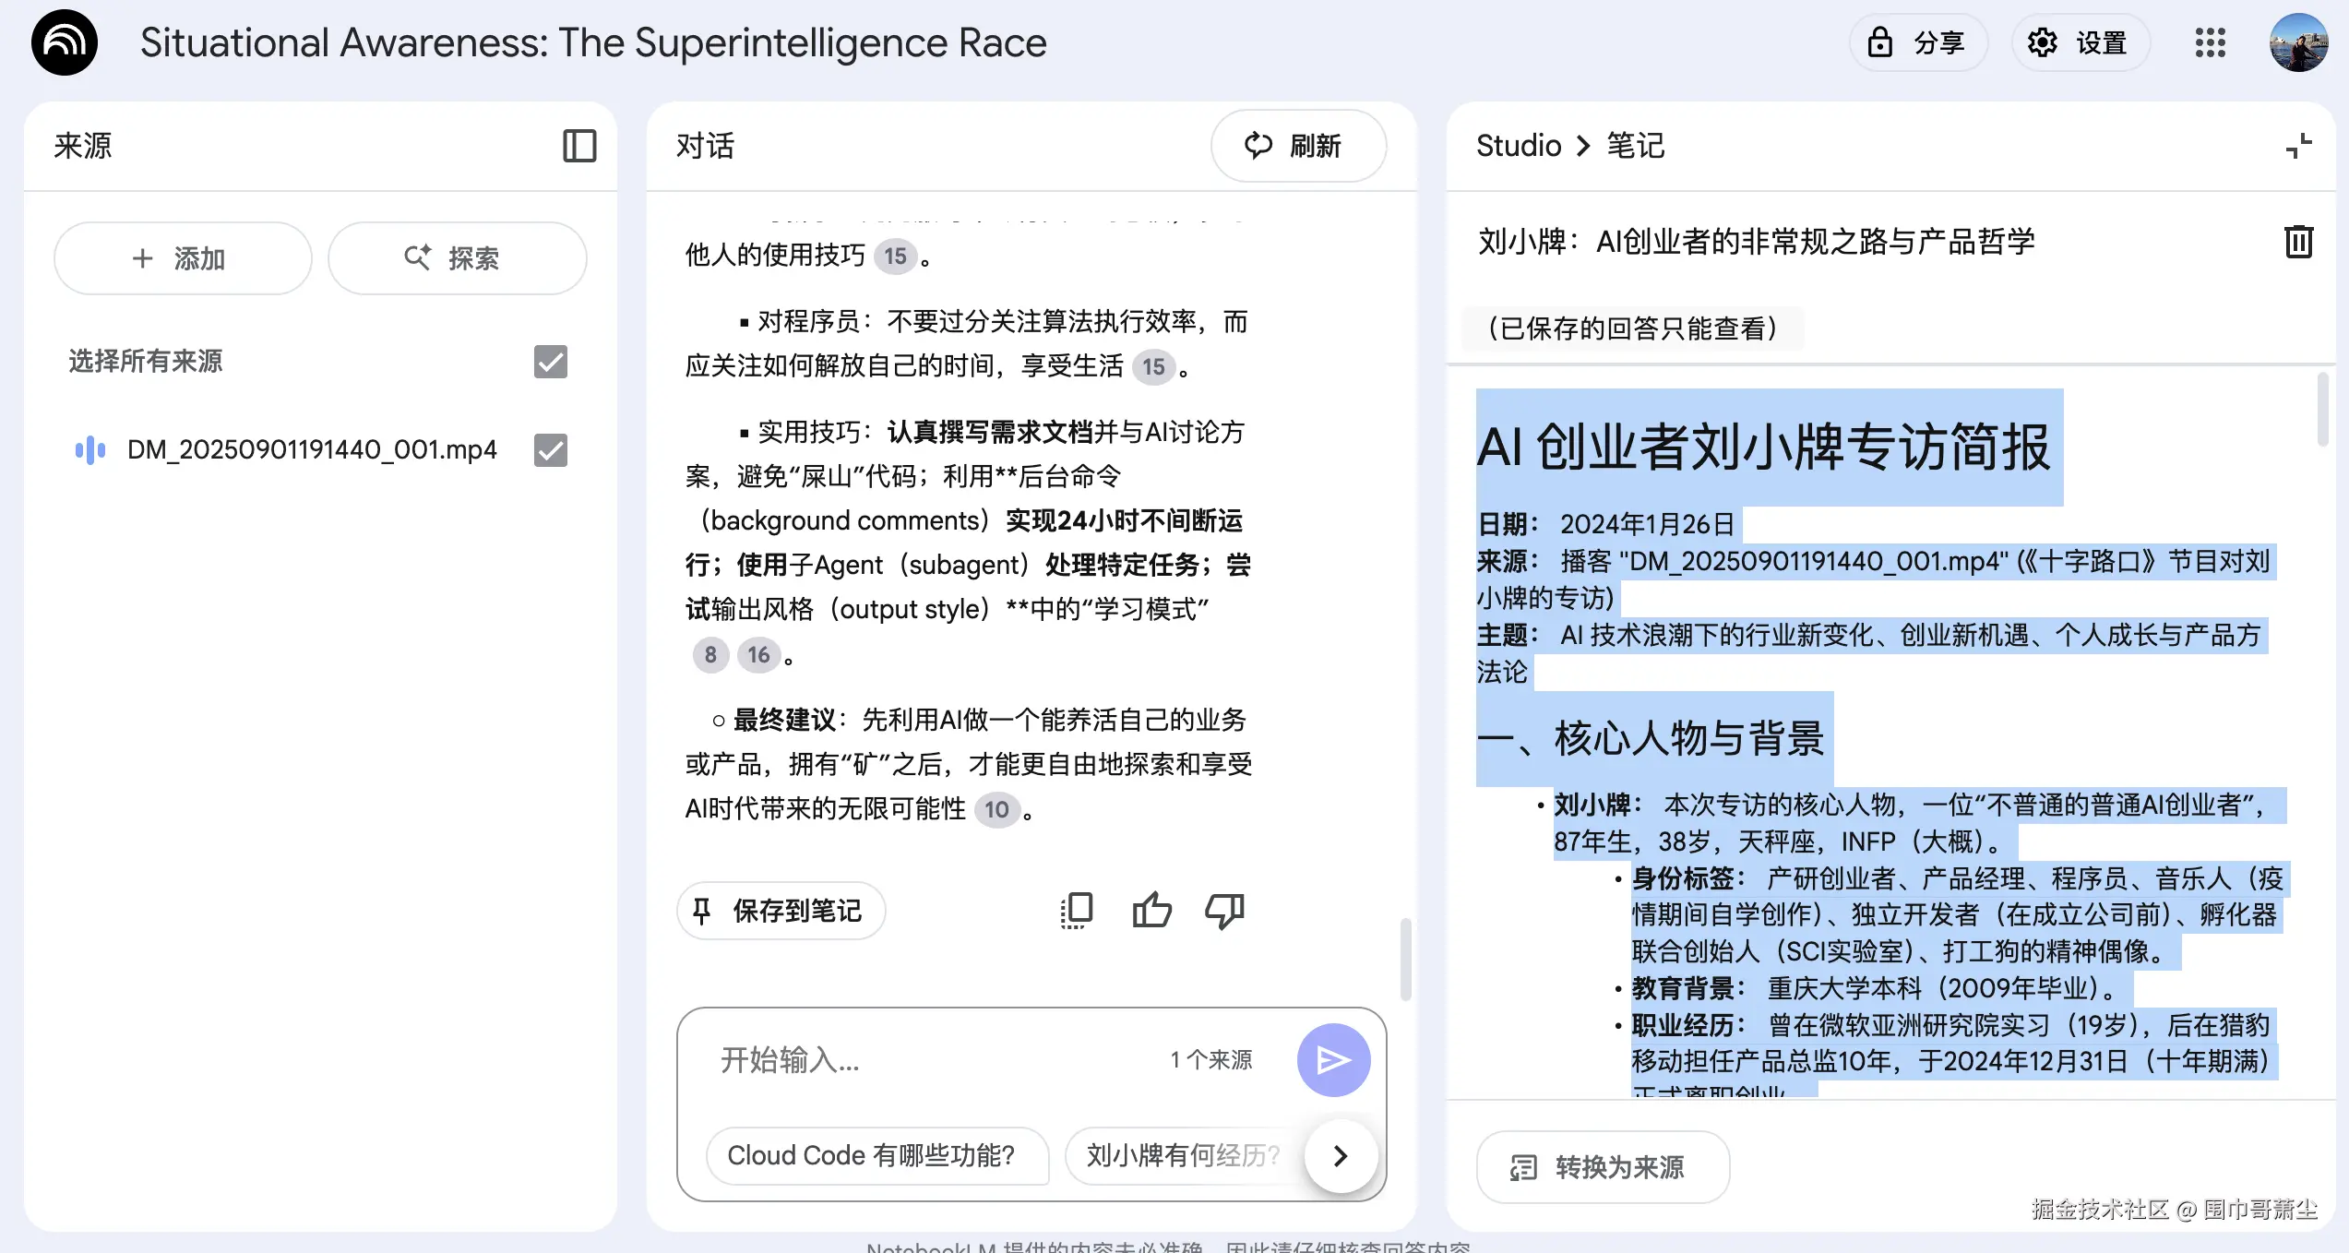Click the 添加 source button

183,258
